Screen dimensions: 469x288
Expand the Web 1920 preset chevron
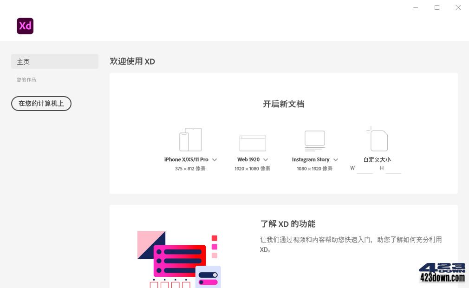point(266,159)
